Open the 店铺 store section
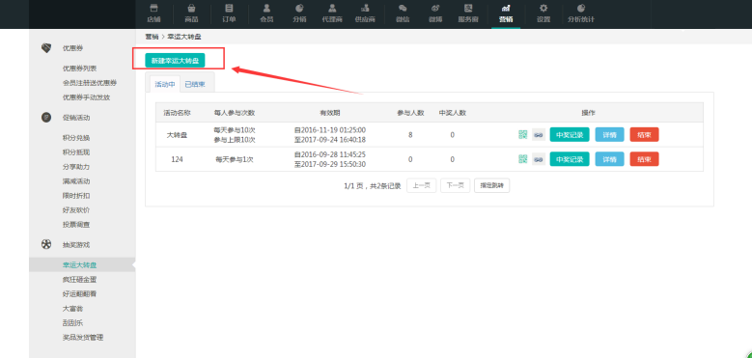The height and width of the screenshot is (358, 752). point(153,13)
